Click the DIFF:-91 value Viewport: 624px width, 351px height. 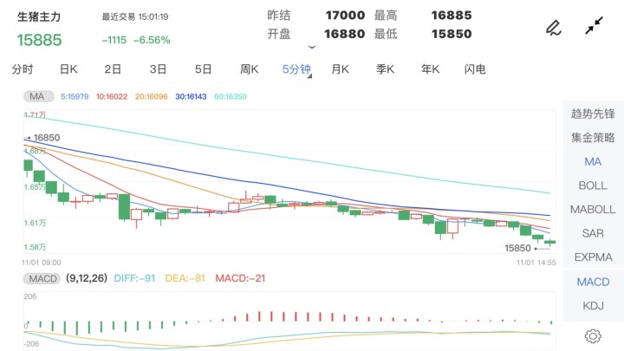(x=134, y=278)
